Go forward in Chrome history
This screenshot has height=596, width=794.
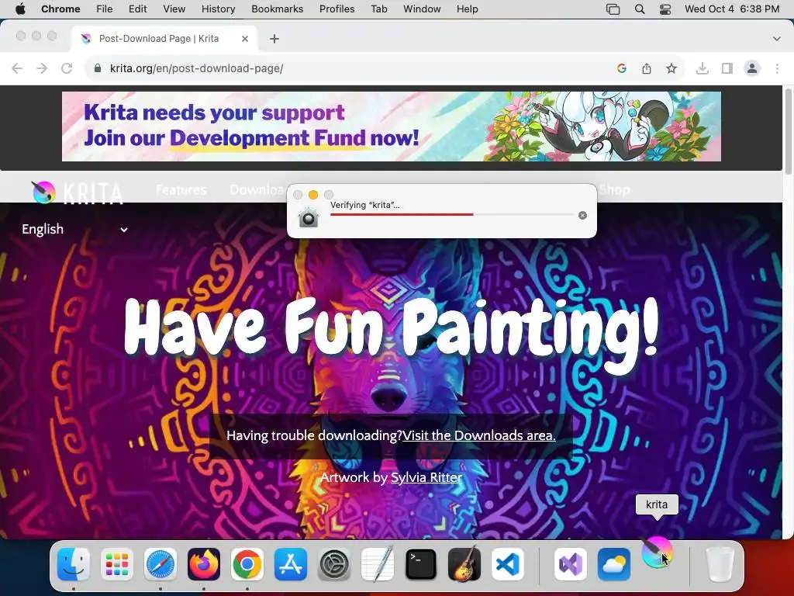click(42, 68)
